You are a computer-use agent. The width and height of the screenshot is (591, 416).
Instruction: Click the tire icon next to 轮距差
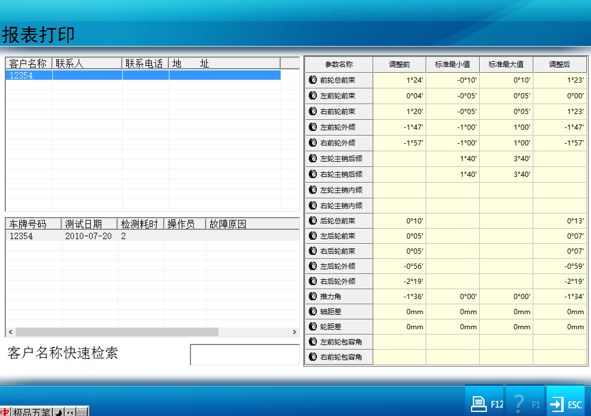point(313,326)
